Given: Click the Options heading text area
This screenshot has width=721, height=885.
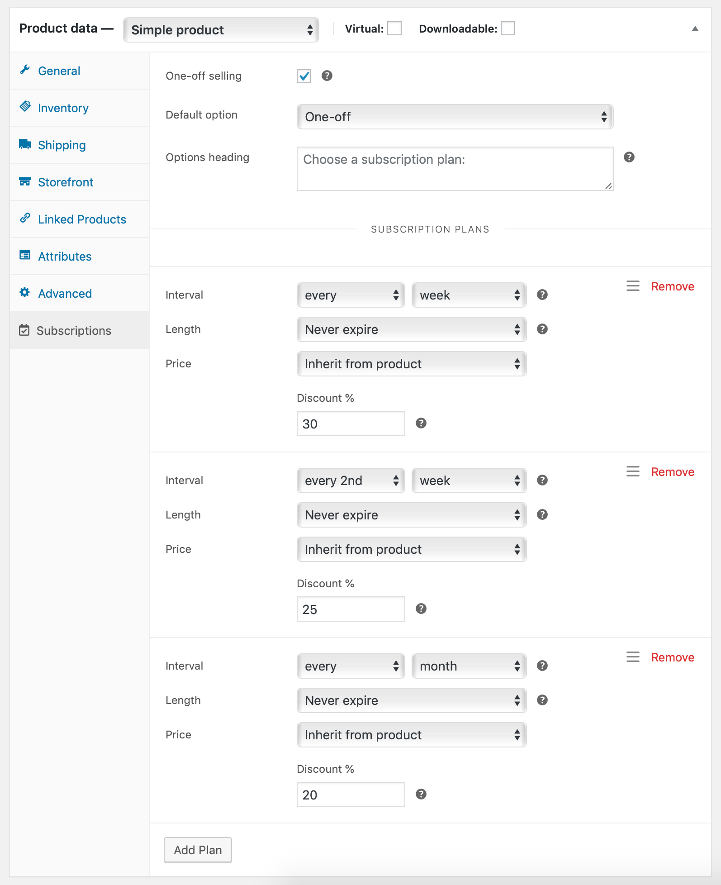Looking at the screenshot, I should coord(455,168).
